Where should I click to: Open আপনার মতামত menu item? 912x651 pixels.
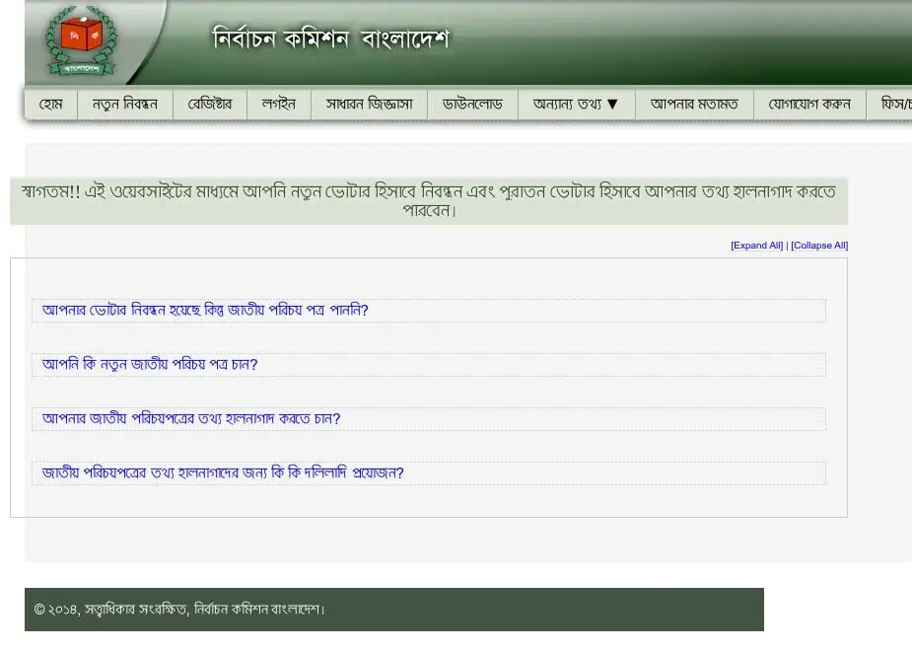tap(694, 105)
